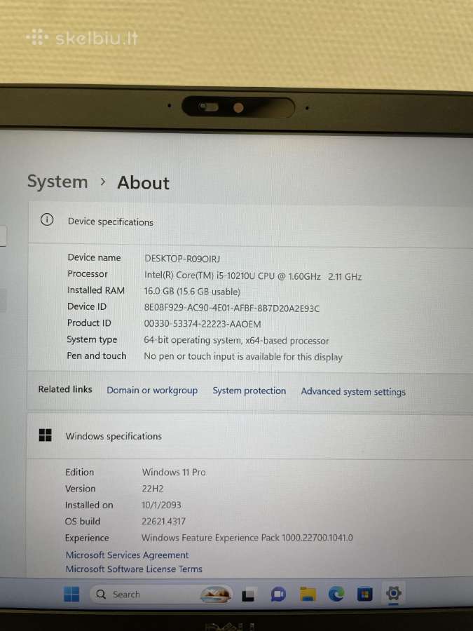The image size is (473, 631).
Task: Open Microsoft Services Agreement link
Action: 127,555
